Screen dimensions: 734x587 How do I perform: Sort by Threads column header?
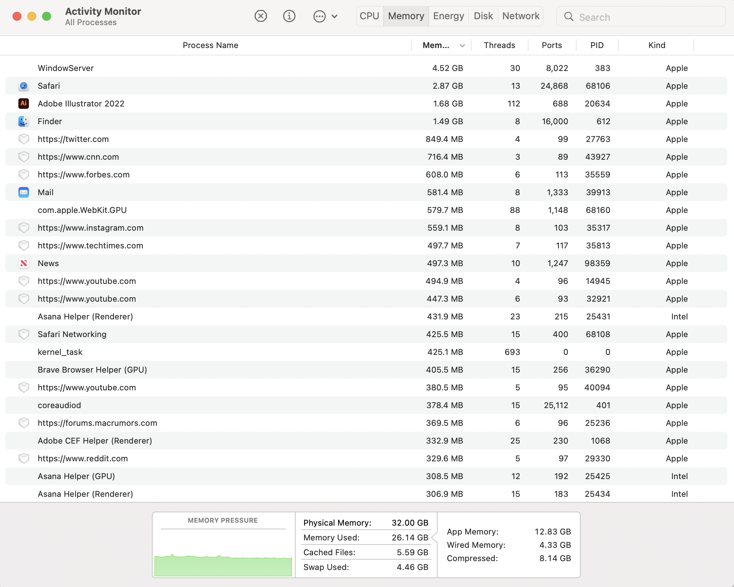(x=499, y=45)
